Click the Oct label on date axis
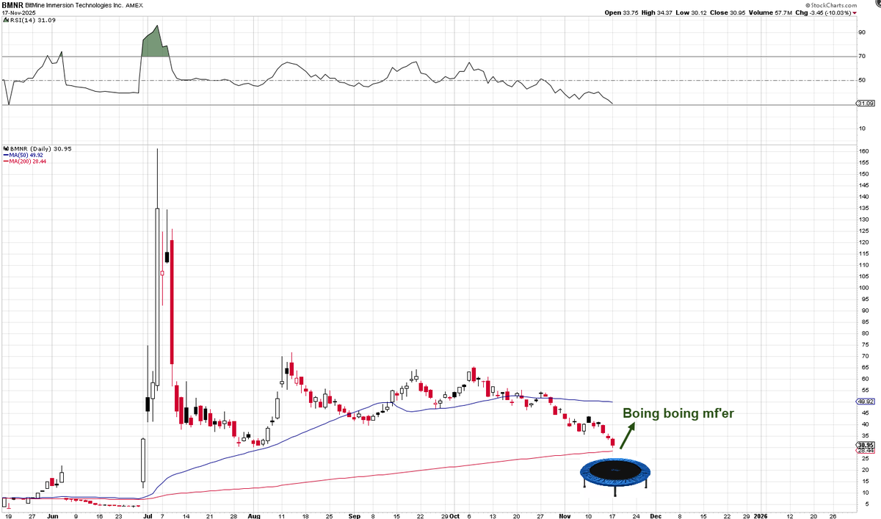This screenshot has height=519, width=881. pyautogui.click(x=456, y=517)
